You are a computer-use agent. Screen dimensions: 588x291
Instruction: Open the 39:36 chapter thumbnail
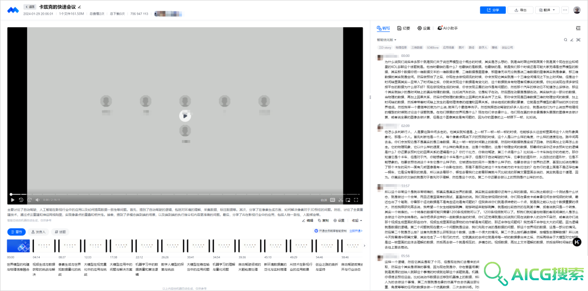(x=249, y=246)
